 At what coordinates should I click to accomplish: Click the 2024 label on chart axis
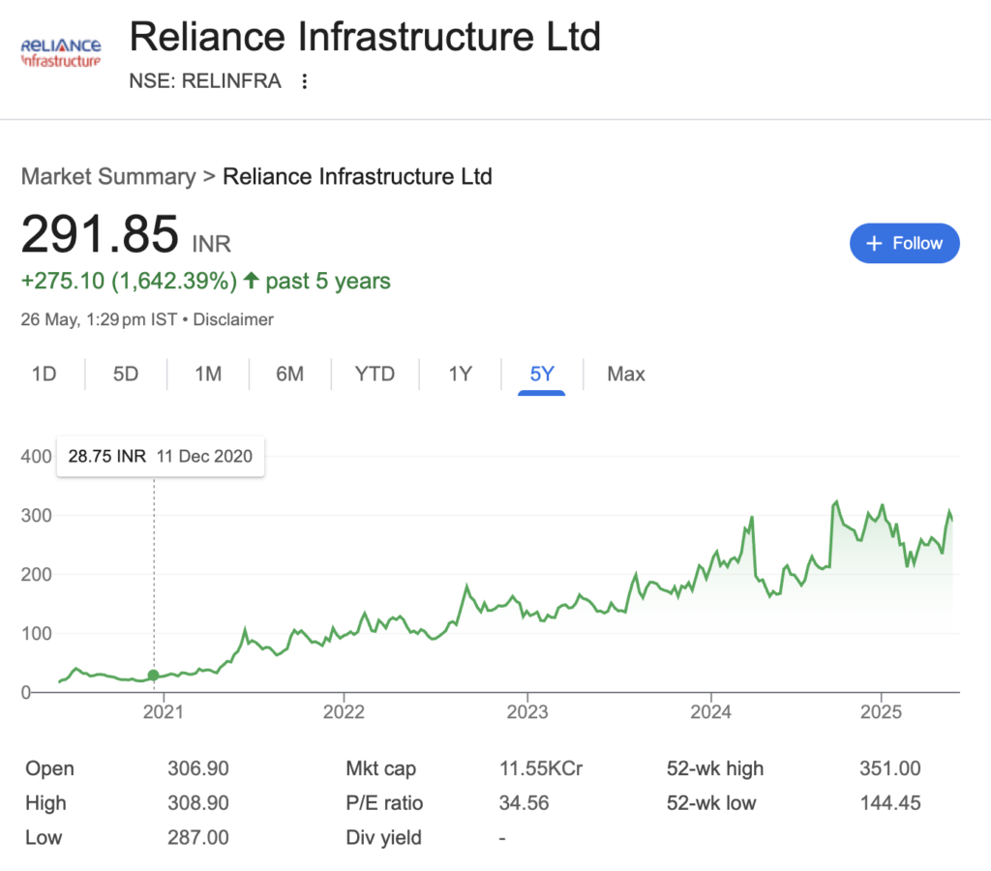[x=710, y=712]
